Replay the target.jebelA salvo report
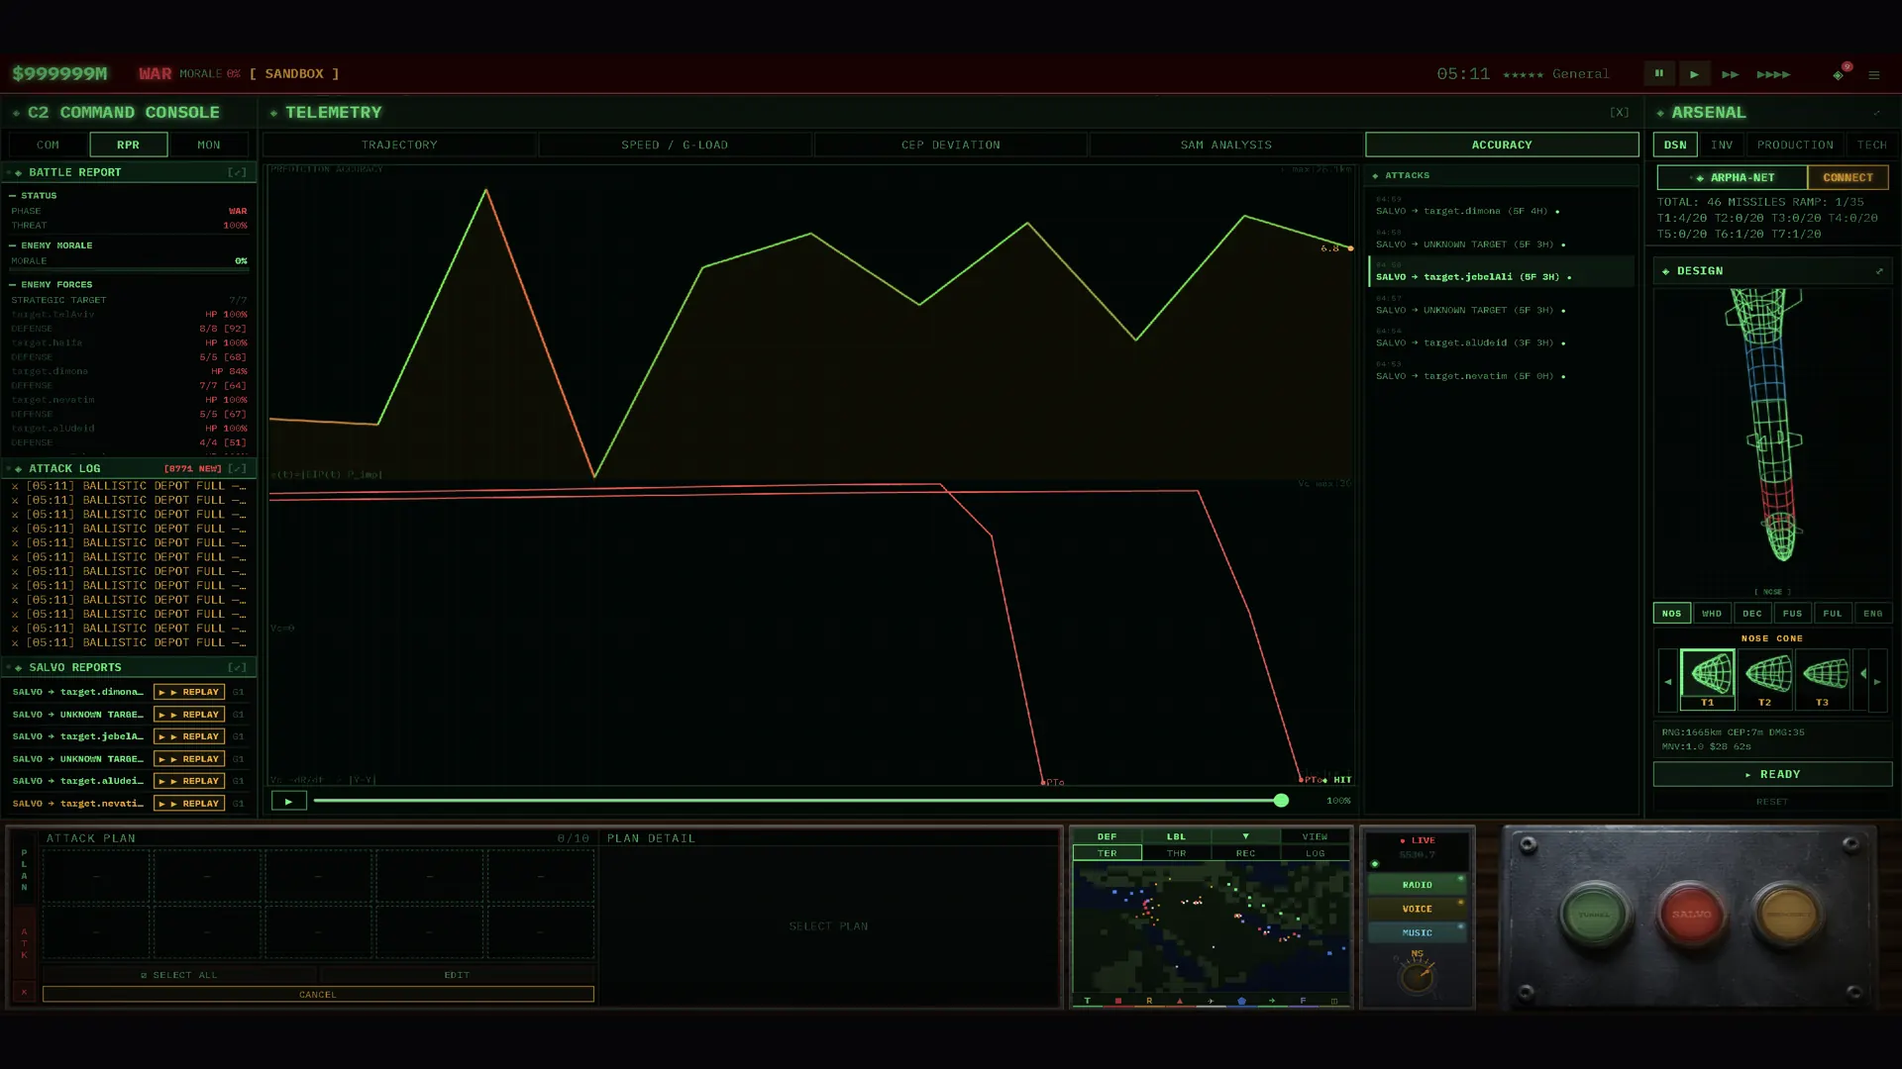 pyautogui.click(x=189, y=736)
